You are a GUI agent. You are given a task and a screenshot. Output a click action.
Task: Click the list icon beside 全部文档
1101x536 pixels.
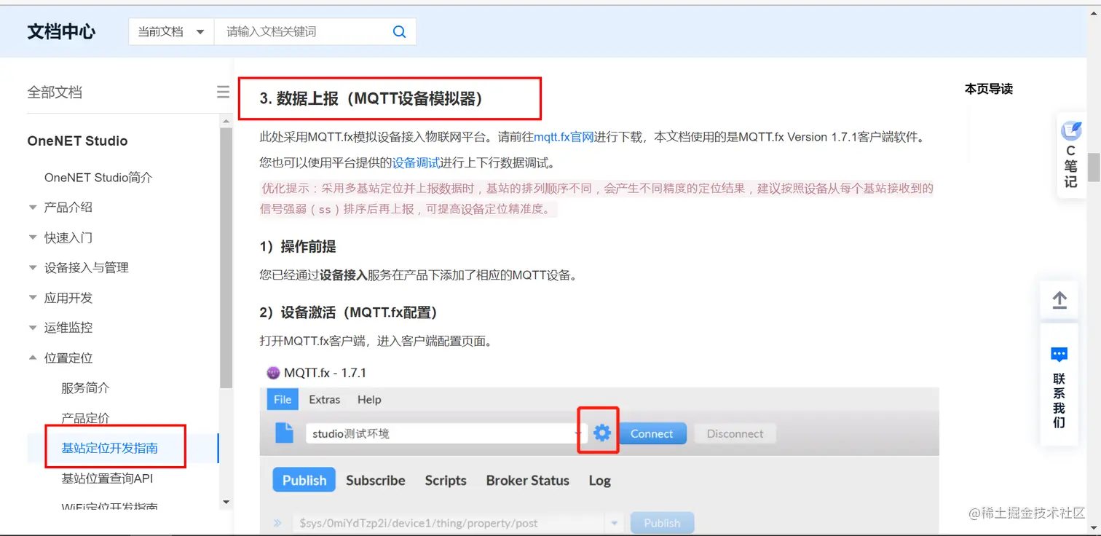[223, 92]
